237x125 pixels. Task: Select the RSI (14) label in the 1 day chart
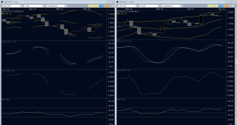click(x=5, y=99)
